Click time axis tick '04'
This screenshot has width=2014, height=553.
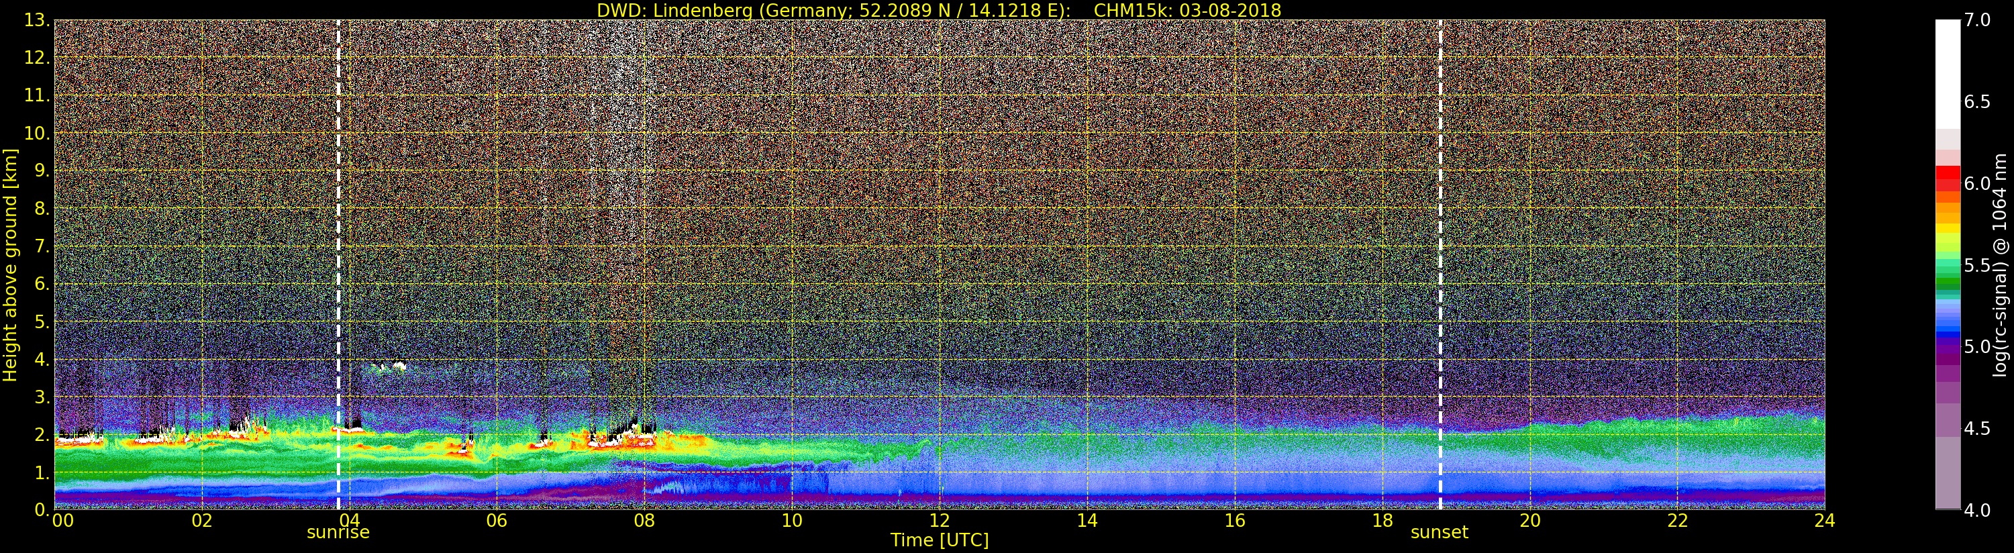350,520
